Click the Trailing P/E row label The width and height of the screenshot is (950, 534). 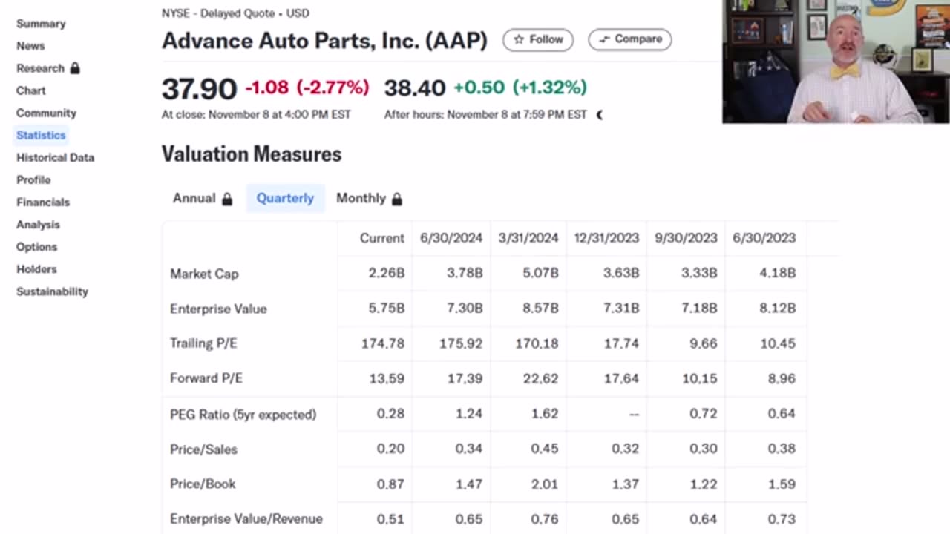pyautogui.click(x=203, y=343)
